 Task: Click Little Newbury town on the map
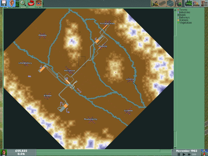tap(25, 63)
